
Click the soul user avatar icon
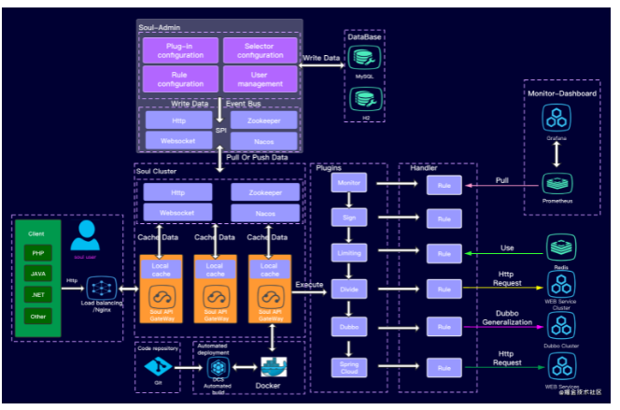tap(85, 235)
